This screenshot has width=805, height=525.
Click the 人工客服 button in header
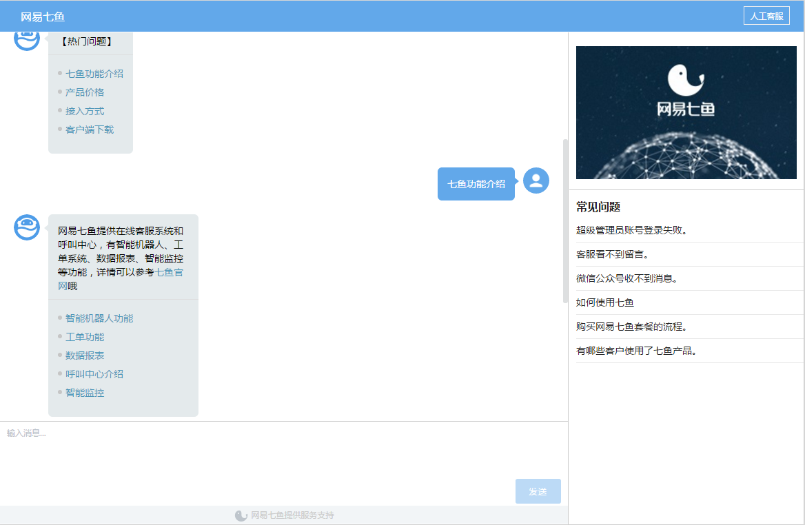[x=766, y=16]
